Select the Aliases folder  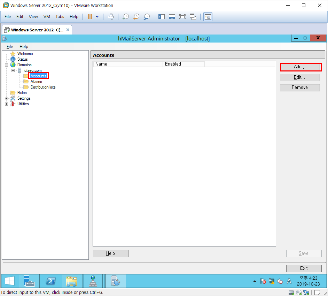(x=36, y=82)
